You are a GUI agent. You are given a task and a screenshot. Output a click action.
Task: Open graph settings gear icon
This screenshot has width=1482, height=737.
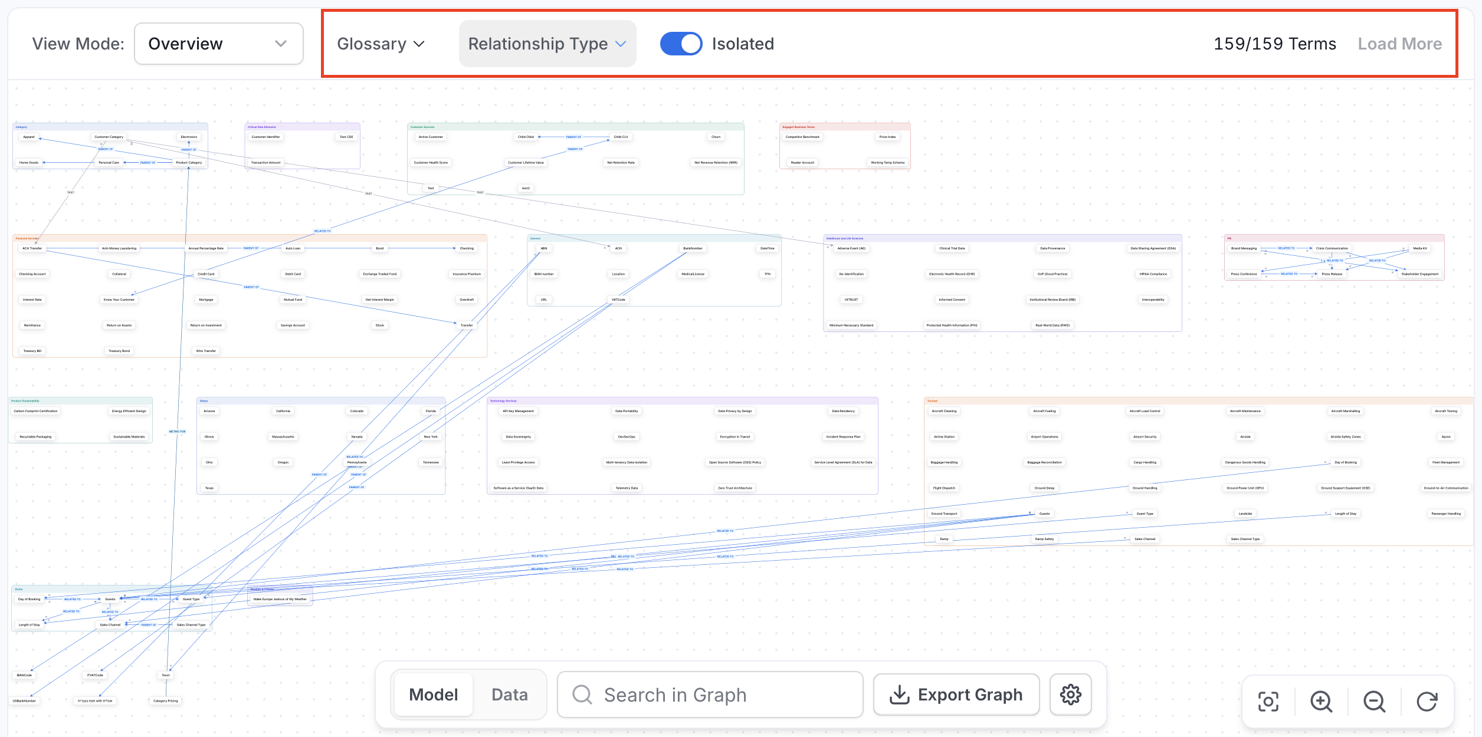click(x=1071, y=695)
